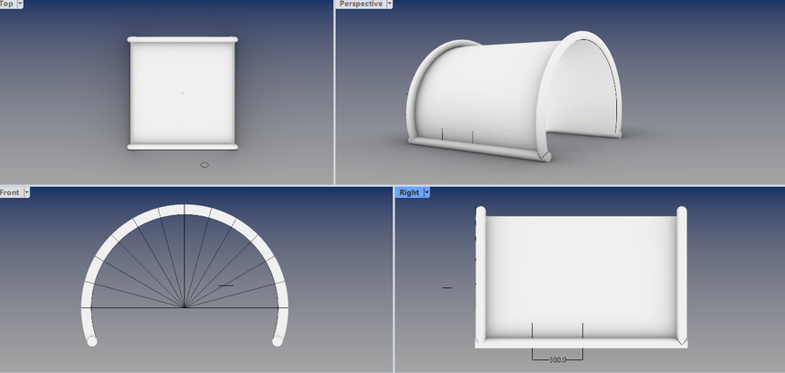
Task: Open the Right viewport dropdown arrow
Action: pos(426,192)
